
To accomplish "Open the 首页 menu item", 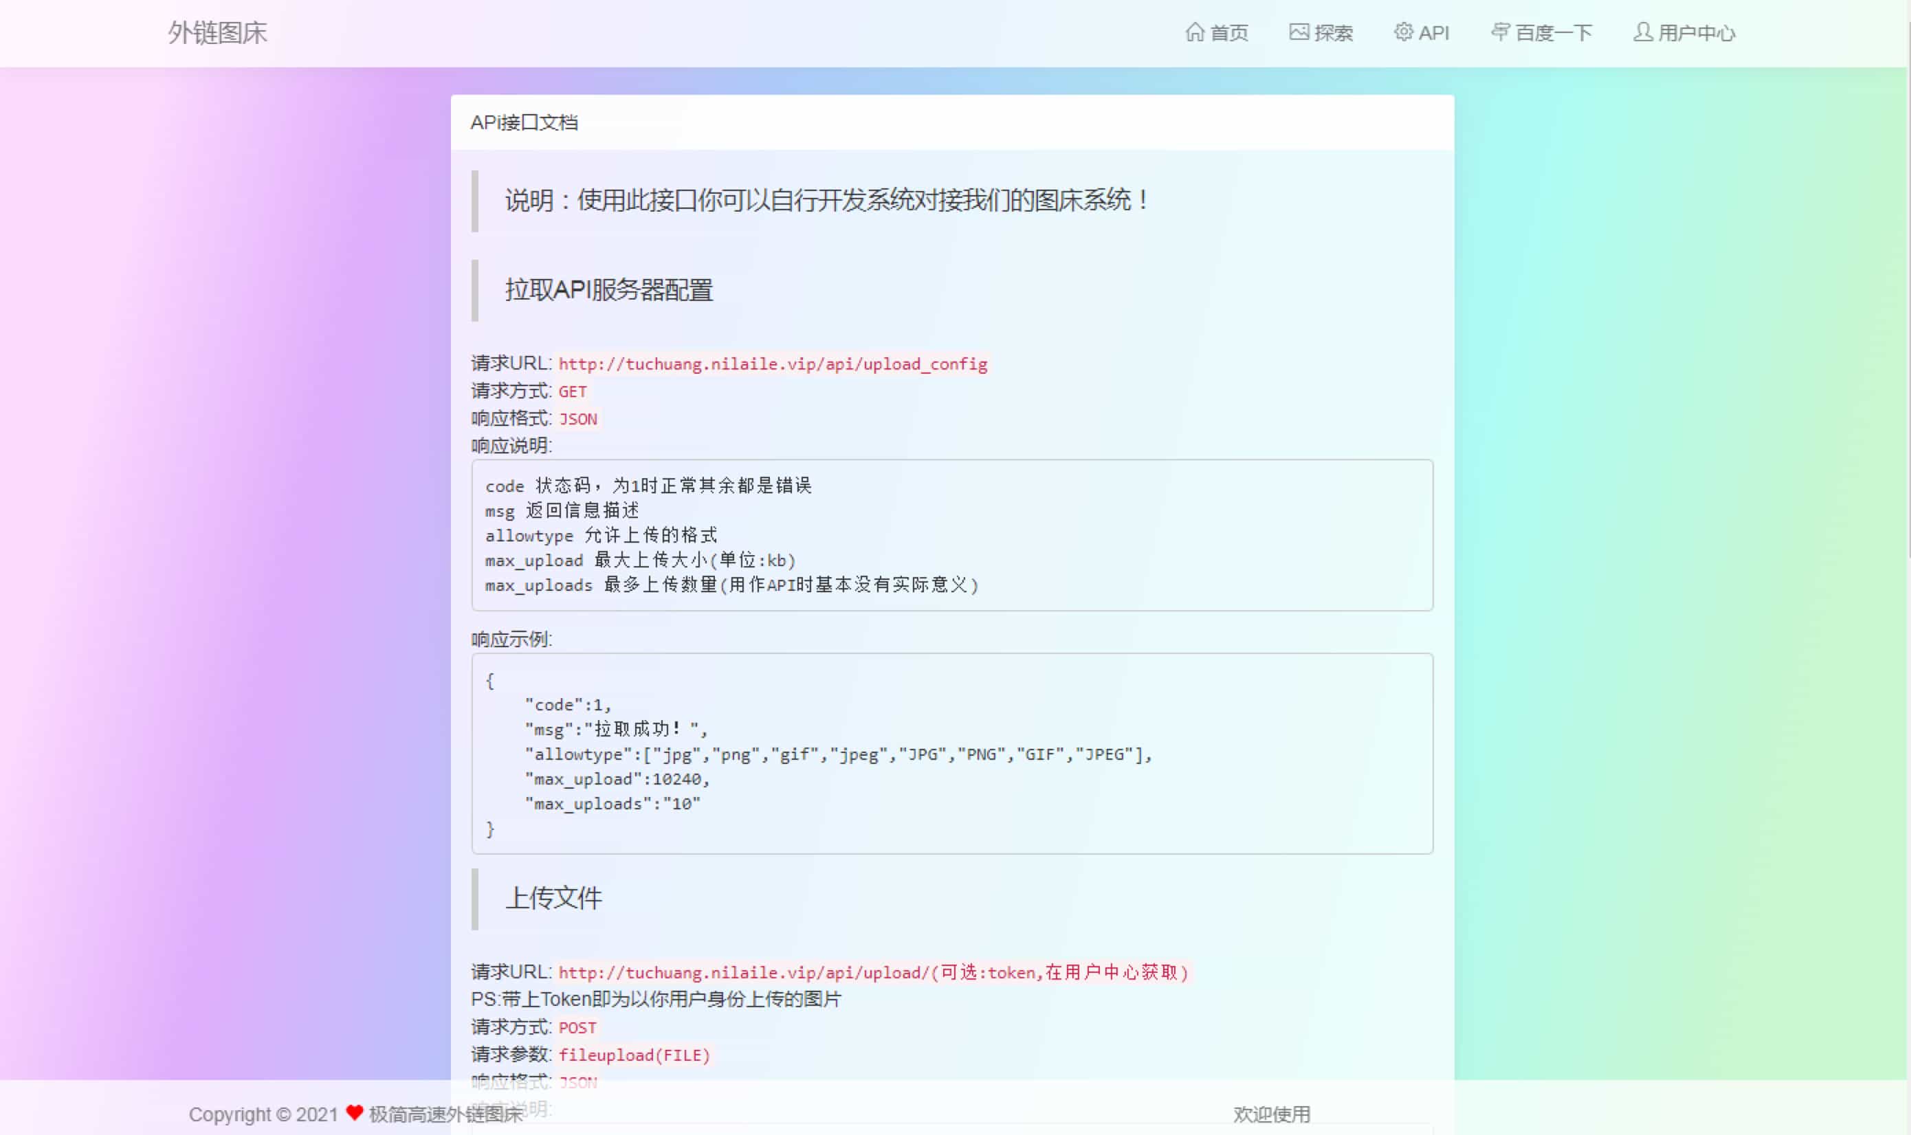I will 1230,33.
